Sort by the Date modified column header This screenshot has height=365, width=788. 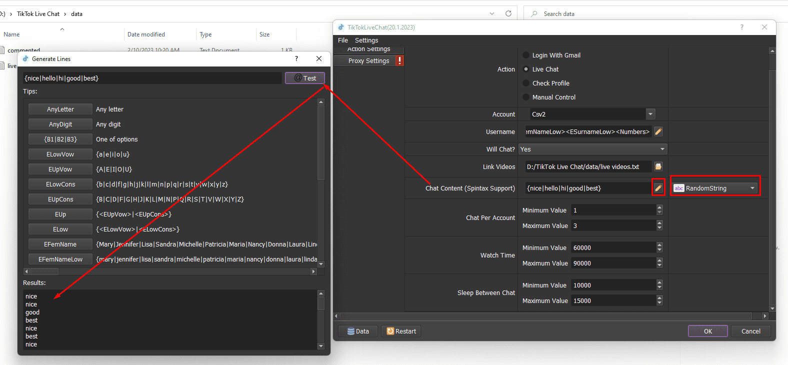coord(146,34)
